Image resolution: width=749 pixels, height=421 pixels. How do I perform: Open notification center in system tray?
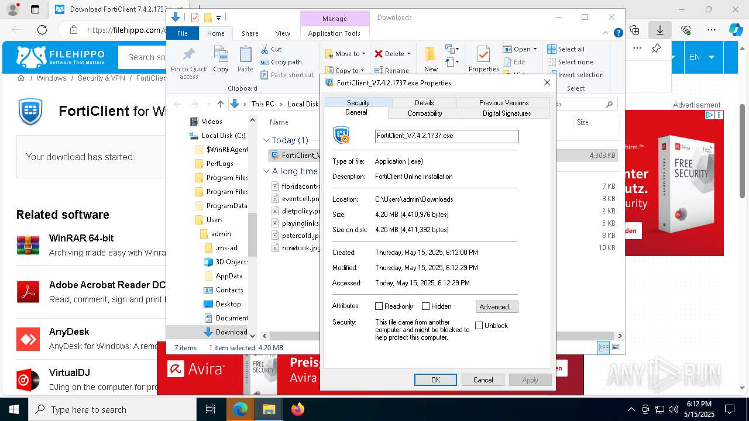tap(730, 409)
